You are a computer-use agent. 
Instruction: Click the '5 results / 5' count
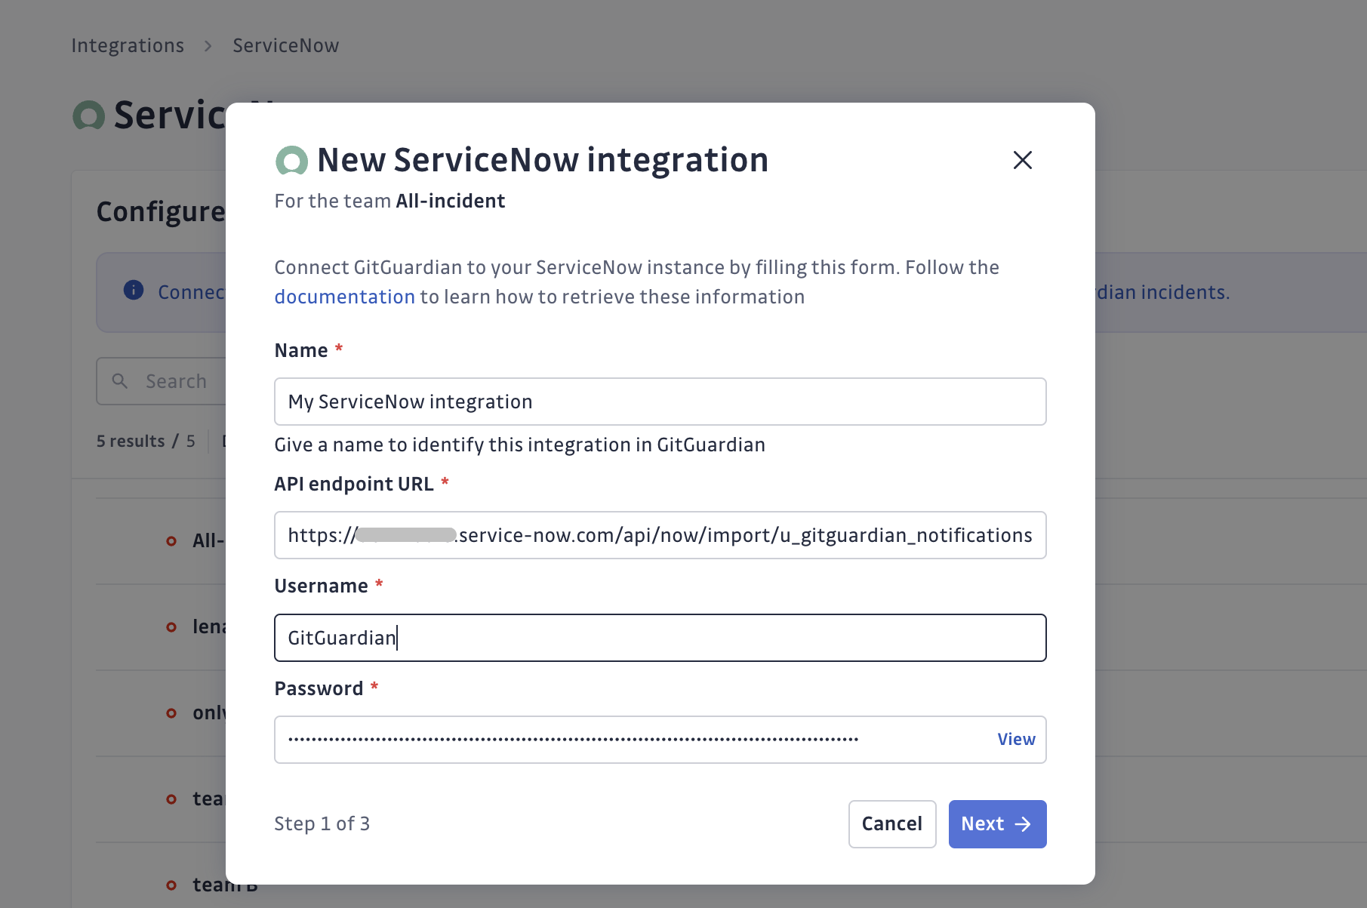146,441
